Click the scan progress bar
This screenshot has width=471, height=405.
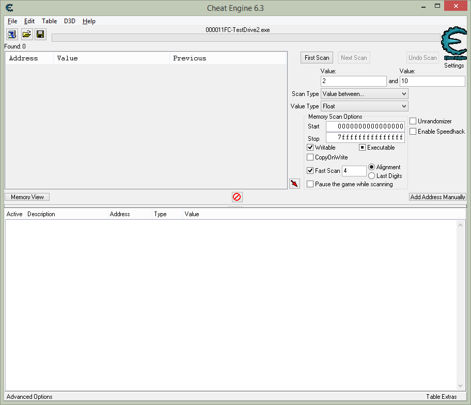coord(246,38)
